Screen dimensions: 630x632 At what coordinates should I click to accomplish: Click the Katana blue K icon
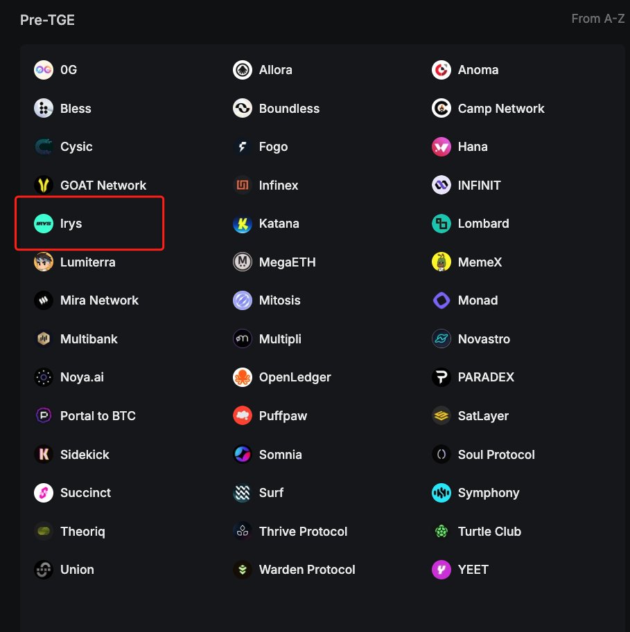(x=243, y=224)
